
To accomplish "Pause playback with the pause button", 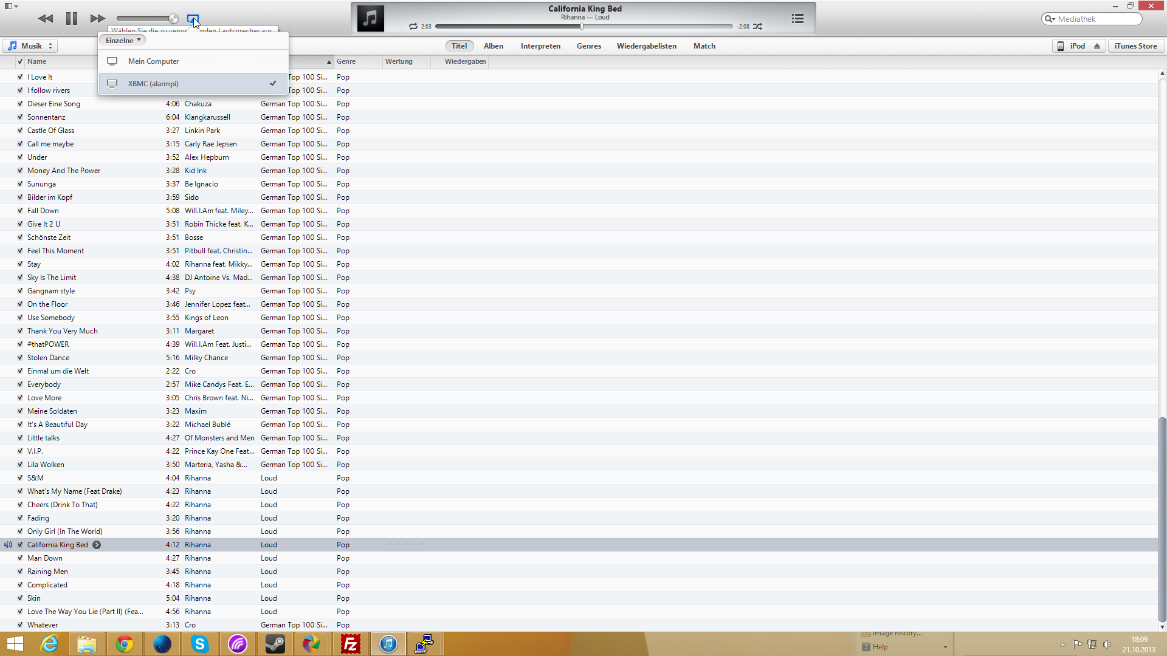I will coord(71,18).
